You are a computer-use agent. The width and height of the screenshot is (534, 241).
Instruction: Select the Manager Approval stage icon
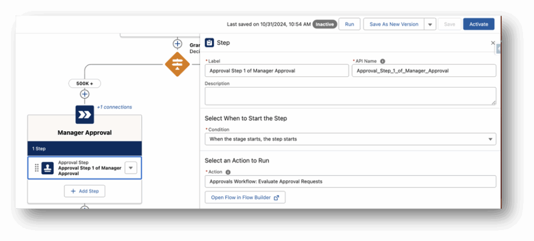[84, 115]
